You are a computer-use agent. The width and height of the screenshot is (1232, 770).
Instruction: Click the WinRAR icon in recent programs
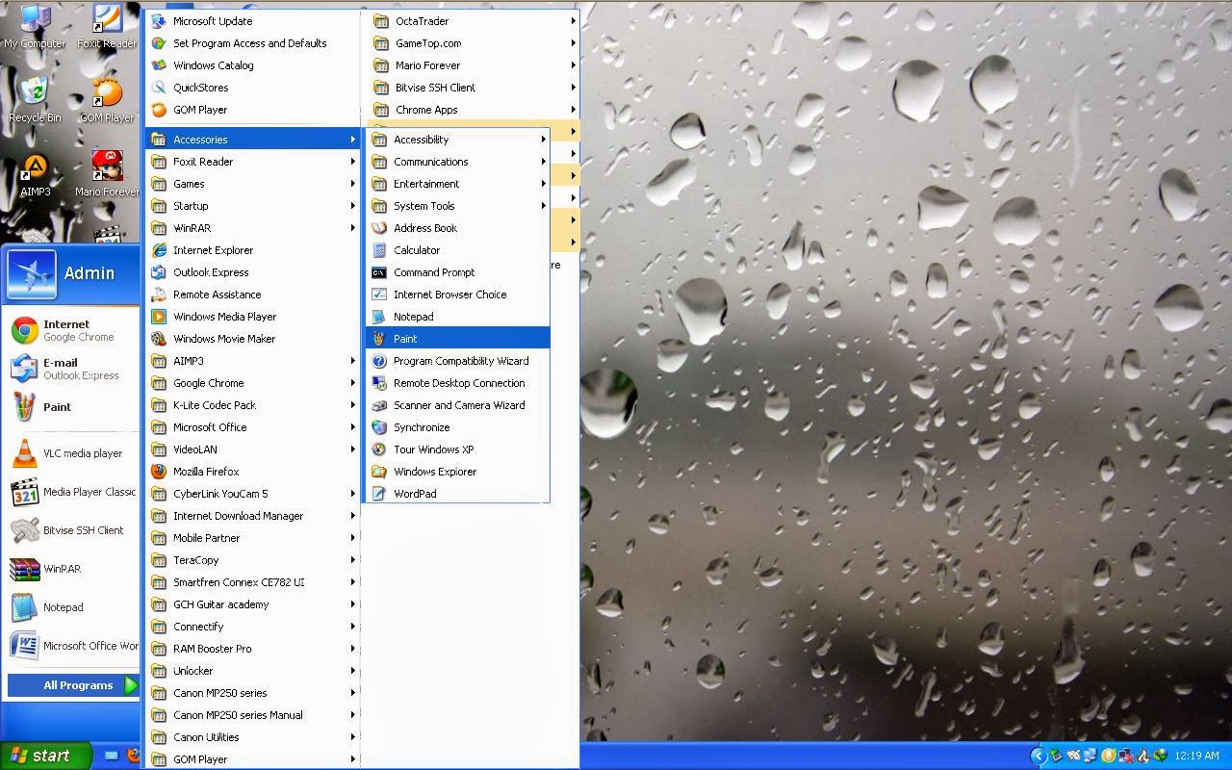24,569
